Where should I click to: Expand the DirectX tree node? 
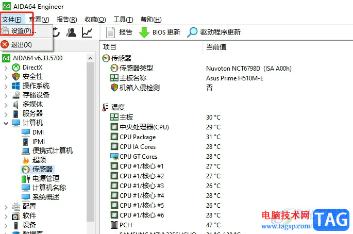click(x=6, y=68)
